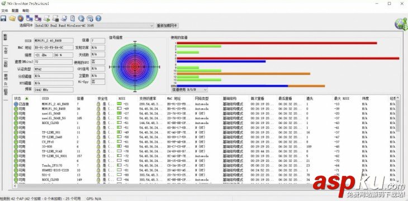The width and height of the screenshot is (408, 201).
Task: Open the 帮助 menu
Action: click(26, 11)
